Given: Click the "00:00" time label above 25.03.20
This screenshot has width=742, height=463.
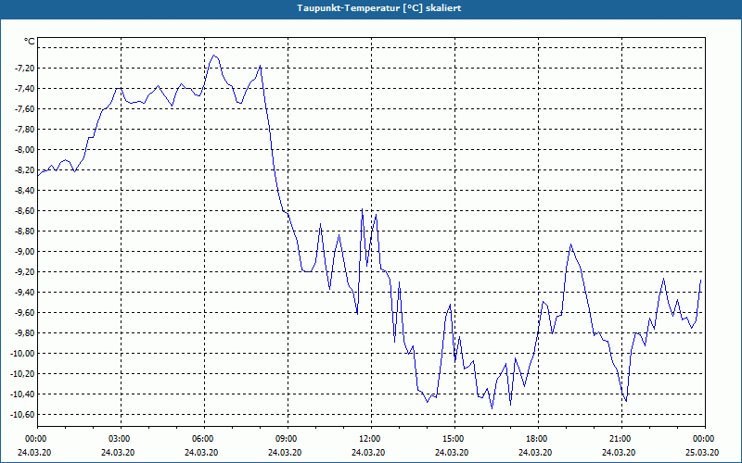Looking at the screenshot, I should tap(704, 439).
